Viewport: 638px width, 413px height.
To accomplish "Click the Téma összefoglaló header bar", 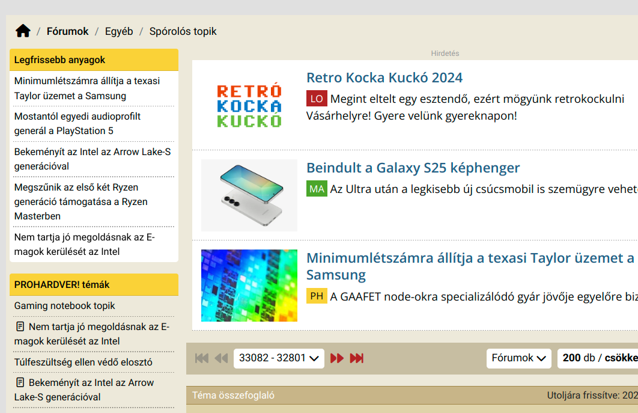I will pos(412,396).
